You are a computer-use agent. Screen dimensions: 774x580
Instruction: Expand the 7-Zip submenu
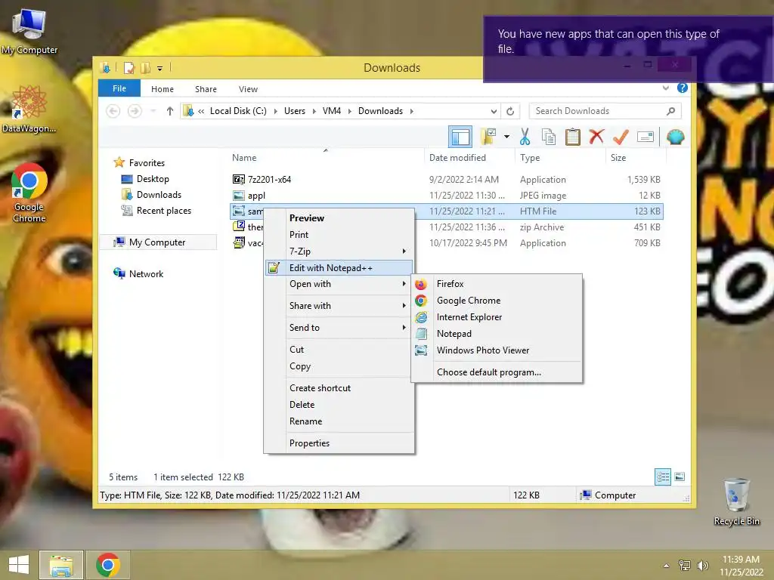pyautogui.click(x=339, y=251)
